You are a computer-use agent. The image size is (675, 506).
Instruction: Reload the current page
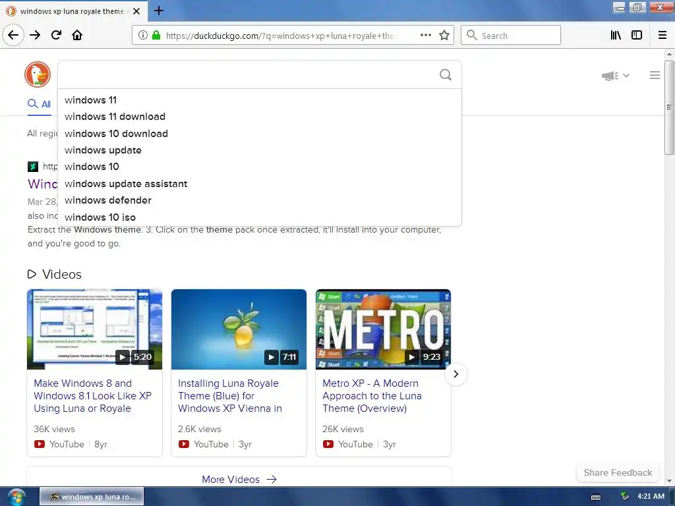pos(57,36)
